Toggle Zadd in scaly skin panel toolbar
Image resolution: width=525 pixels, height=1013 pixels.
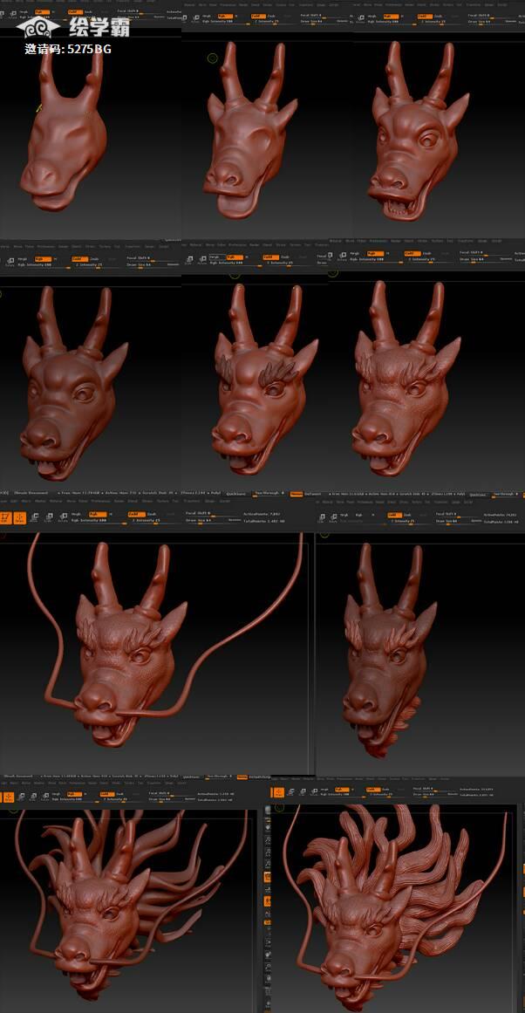(x=412, y=253)
